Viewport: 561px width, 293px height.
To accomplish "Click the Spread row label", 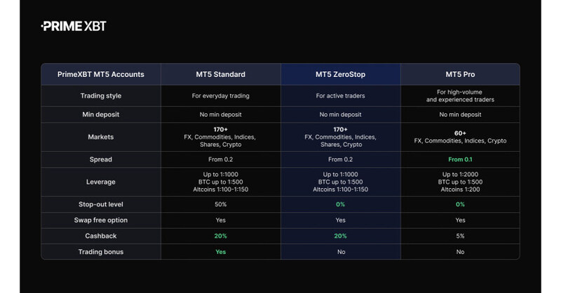I will (x=101, y=159).
